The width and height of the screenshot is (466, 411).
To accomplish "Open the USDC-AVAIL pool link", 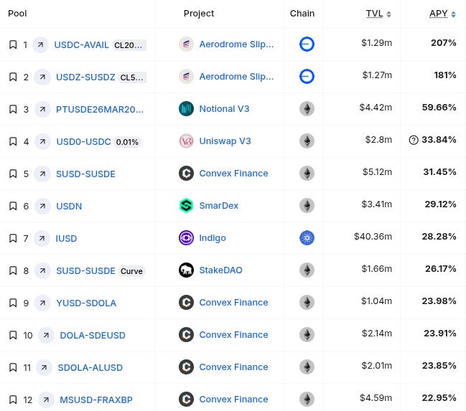I will click(81, 45).
